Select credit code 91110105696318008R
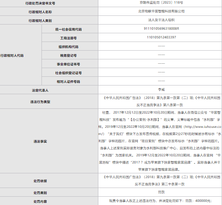Screen dimensions: 222x205 [x=162, y=28]
